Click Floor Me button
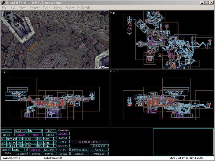 99,146
